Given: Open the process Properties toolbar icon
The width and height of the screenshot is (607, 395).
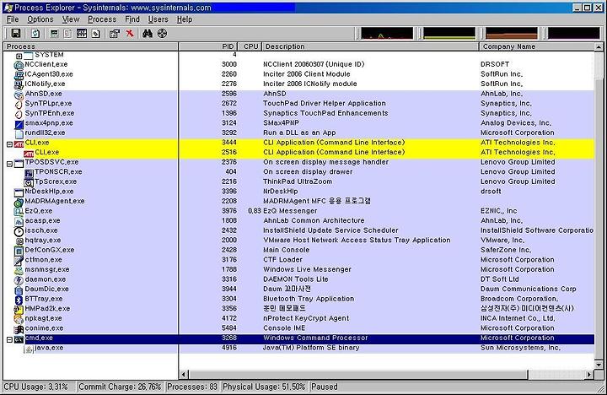Looking at the screenshot, I should click(x=114, y=33).
